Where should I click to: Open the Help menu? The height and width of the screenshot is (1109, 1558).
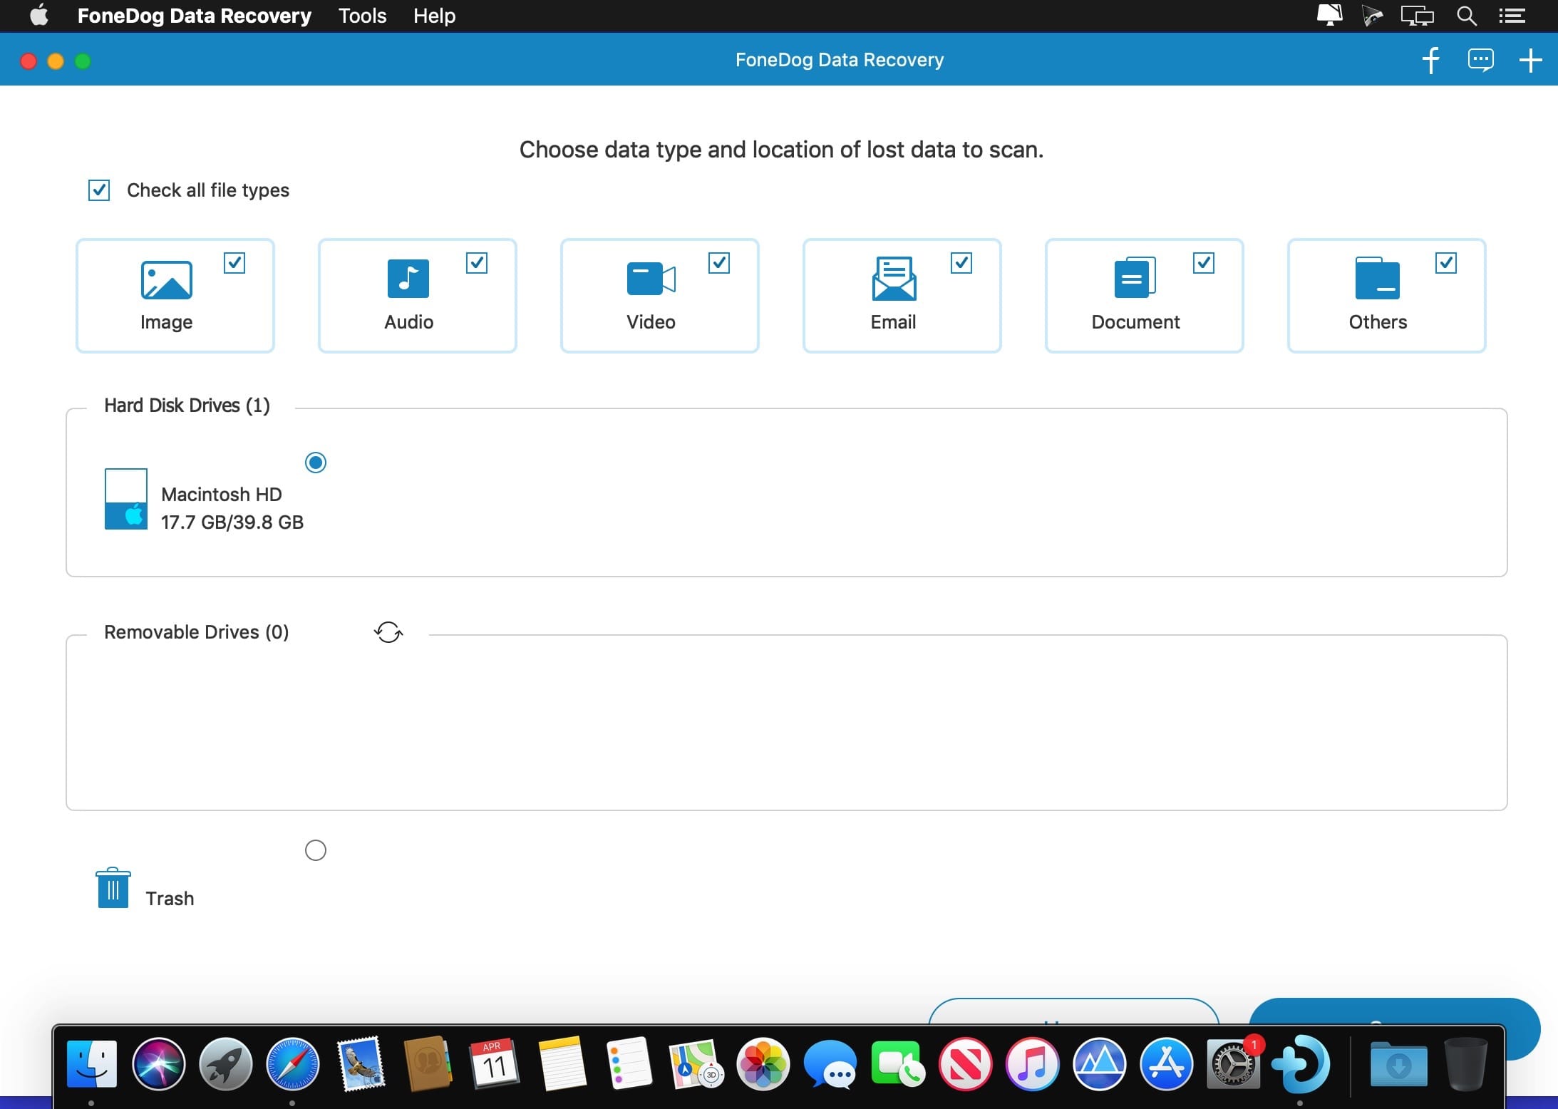click(x=434, y=16)
